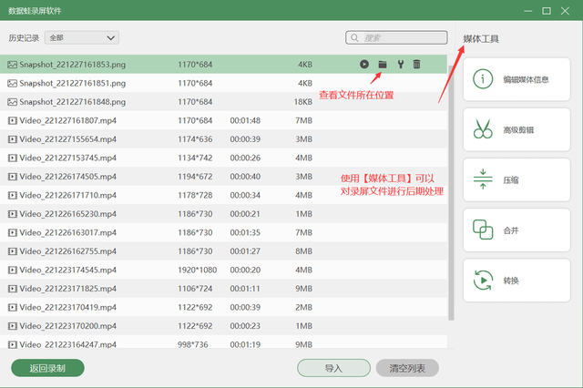Viewport: 583px width, 388px height.
Task: Open the 压缩 compress tool
Action: click(517, 179)
